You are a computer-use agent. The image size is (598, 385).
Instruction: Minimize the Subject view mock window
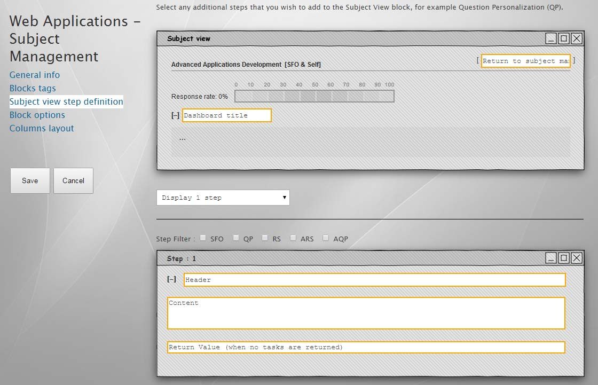click(x=550, y=38)
